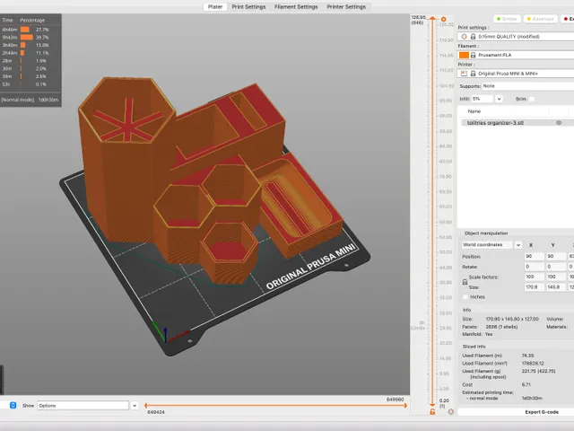Open the 0.15mm QUALITY print settings preset dropdown

click(x=516, y=36)
